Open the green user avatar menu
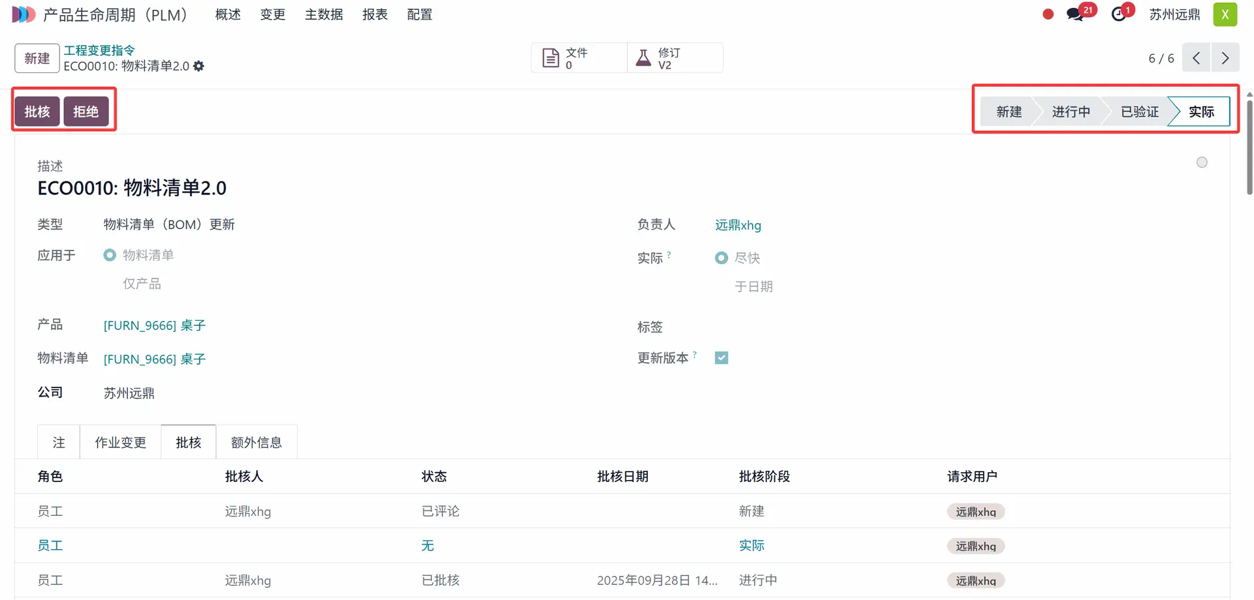This screenshot has height=600, width=1254. pos(1225,14)
